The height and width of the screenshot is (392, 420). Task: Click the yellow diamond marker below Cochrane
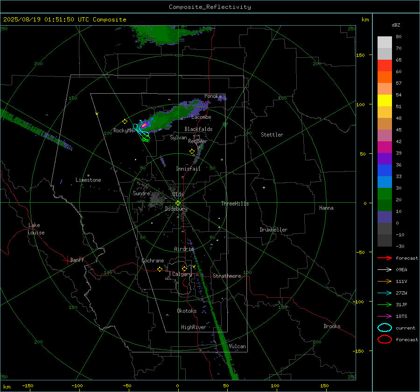pos(160,269)
